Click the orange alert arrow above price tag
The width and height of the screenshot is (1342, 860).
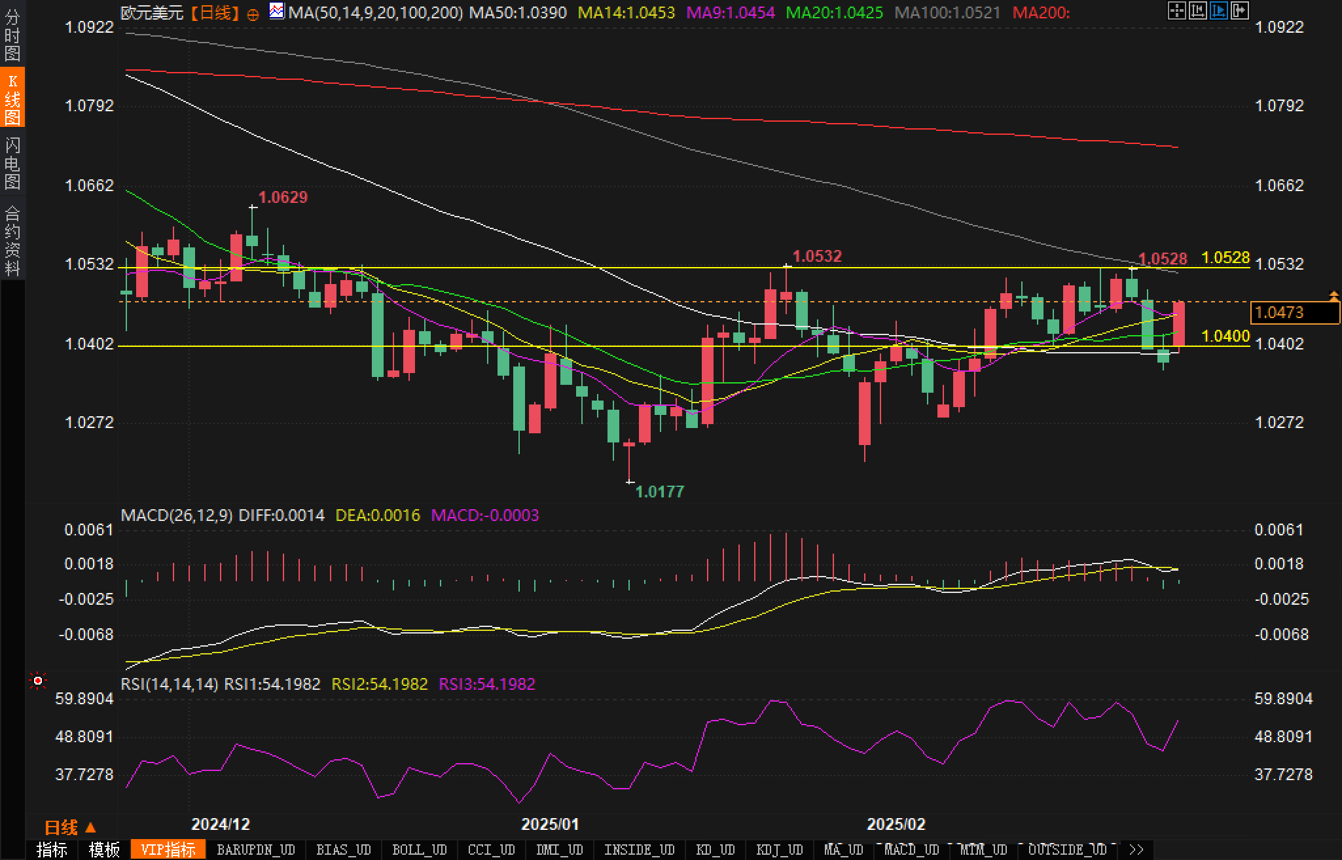[1333, 296]
